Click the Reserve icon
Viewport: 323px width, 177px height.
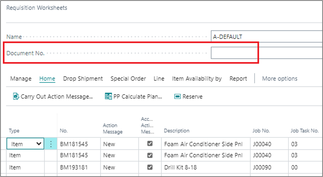pos(177,97)
